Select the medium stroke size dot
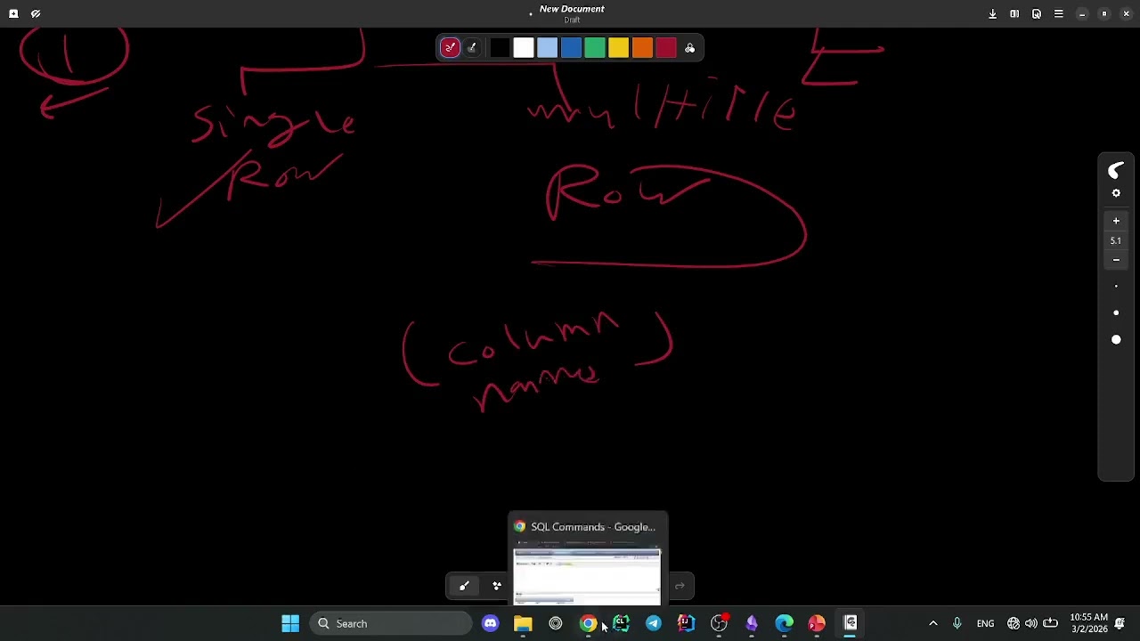 tap(1116, 313)
